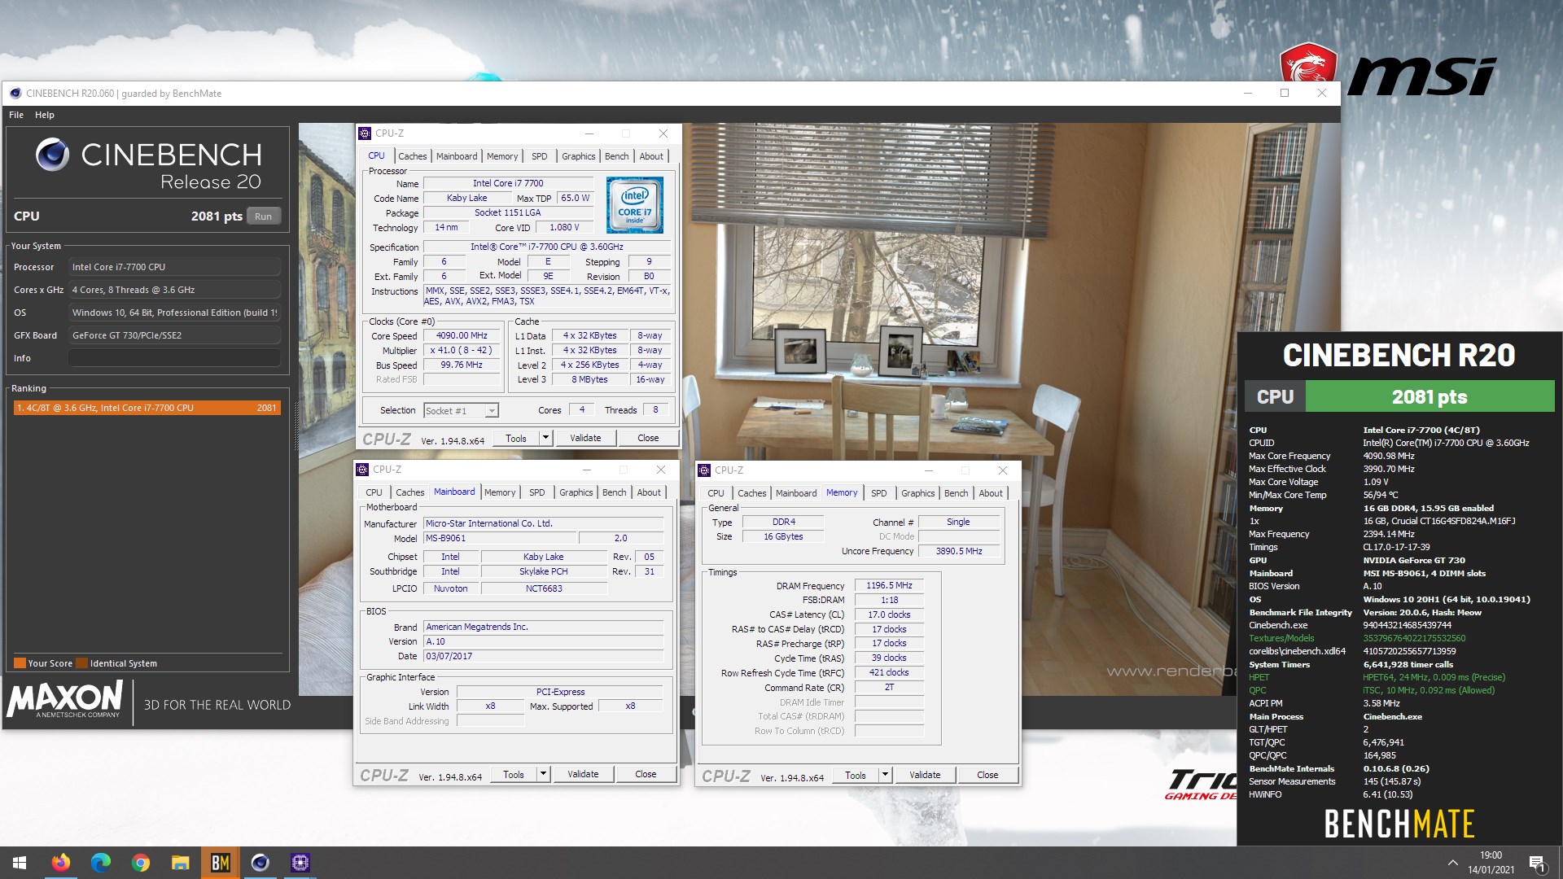Screen dimensions: 1563x879
Task: Click Close in Mainboard CPU-Z window
Action: [646, 775]
